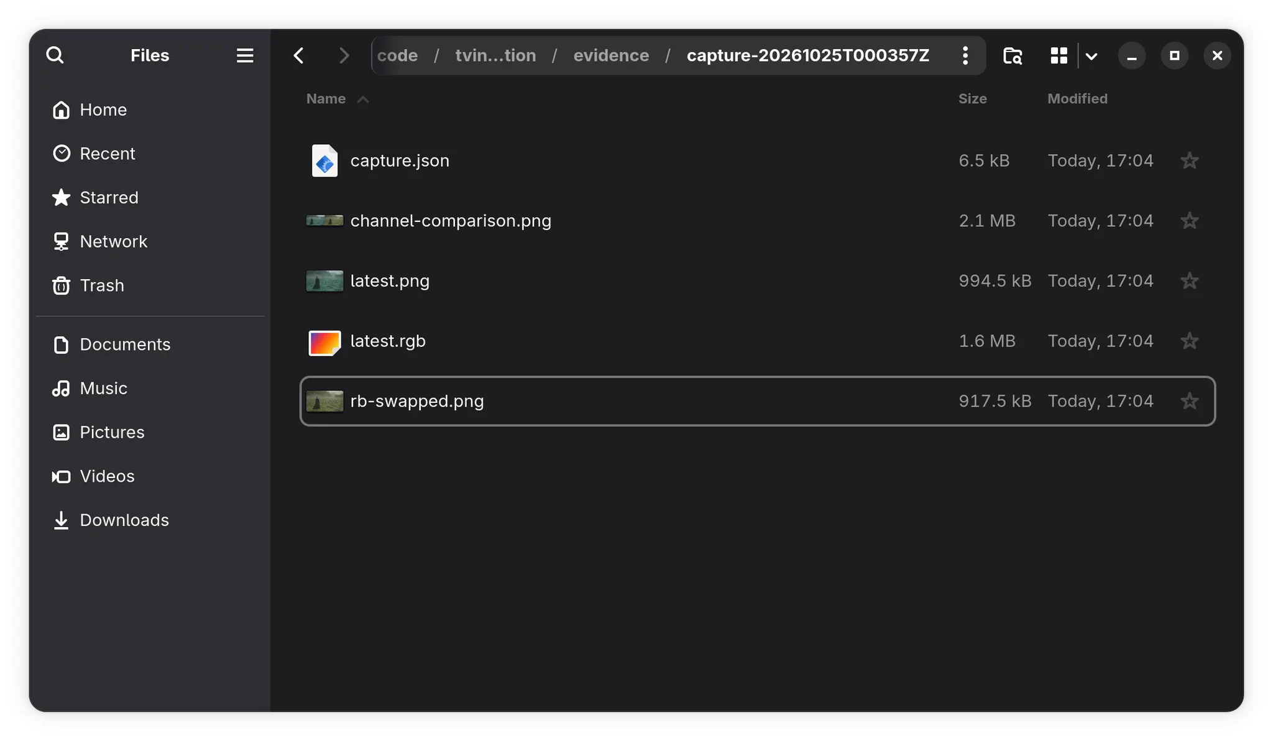Click the capture-20261025T000357Z path segment
The width and height of the screenshot is (1273, 741).
pos(808,55)
